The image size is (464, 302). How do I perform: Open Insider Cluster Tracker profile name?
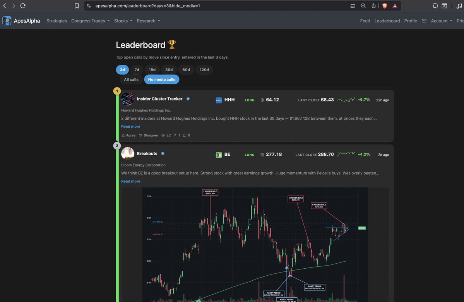pyautogui.click(x=159, y=99)
